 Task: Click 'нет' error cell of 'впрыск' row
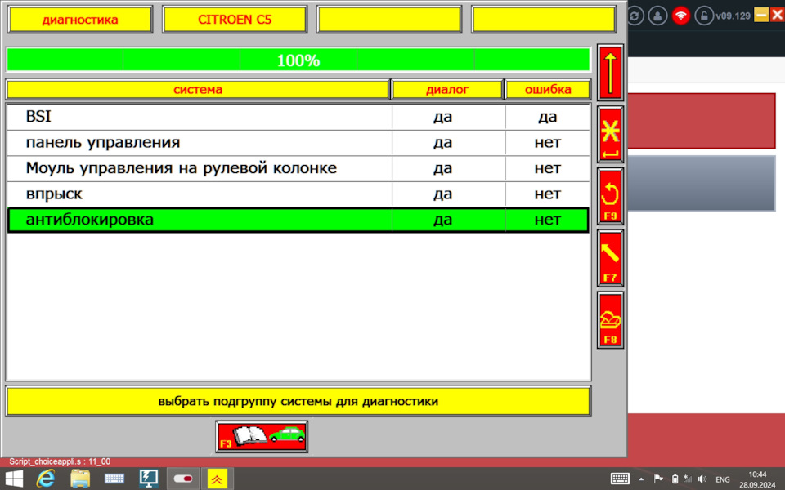(548, 194)
